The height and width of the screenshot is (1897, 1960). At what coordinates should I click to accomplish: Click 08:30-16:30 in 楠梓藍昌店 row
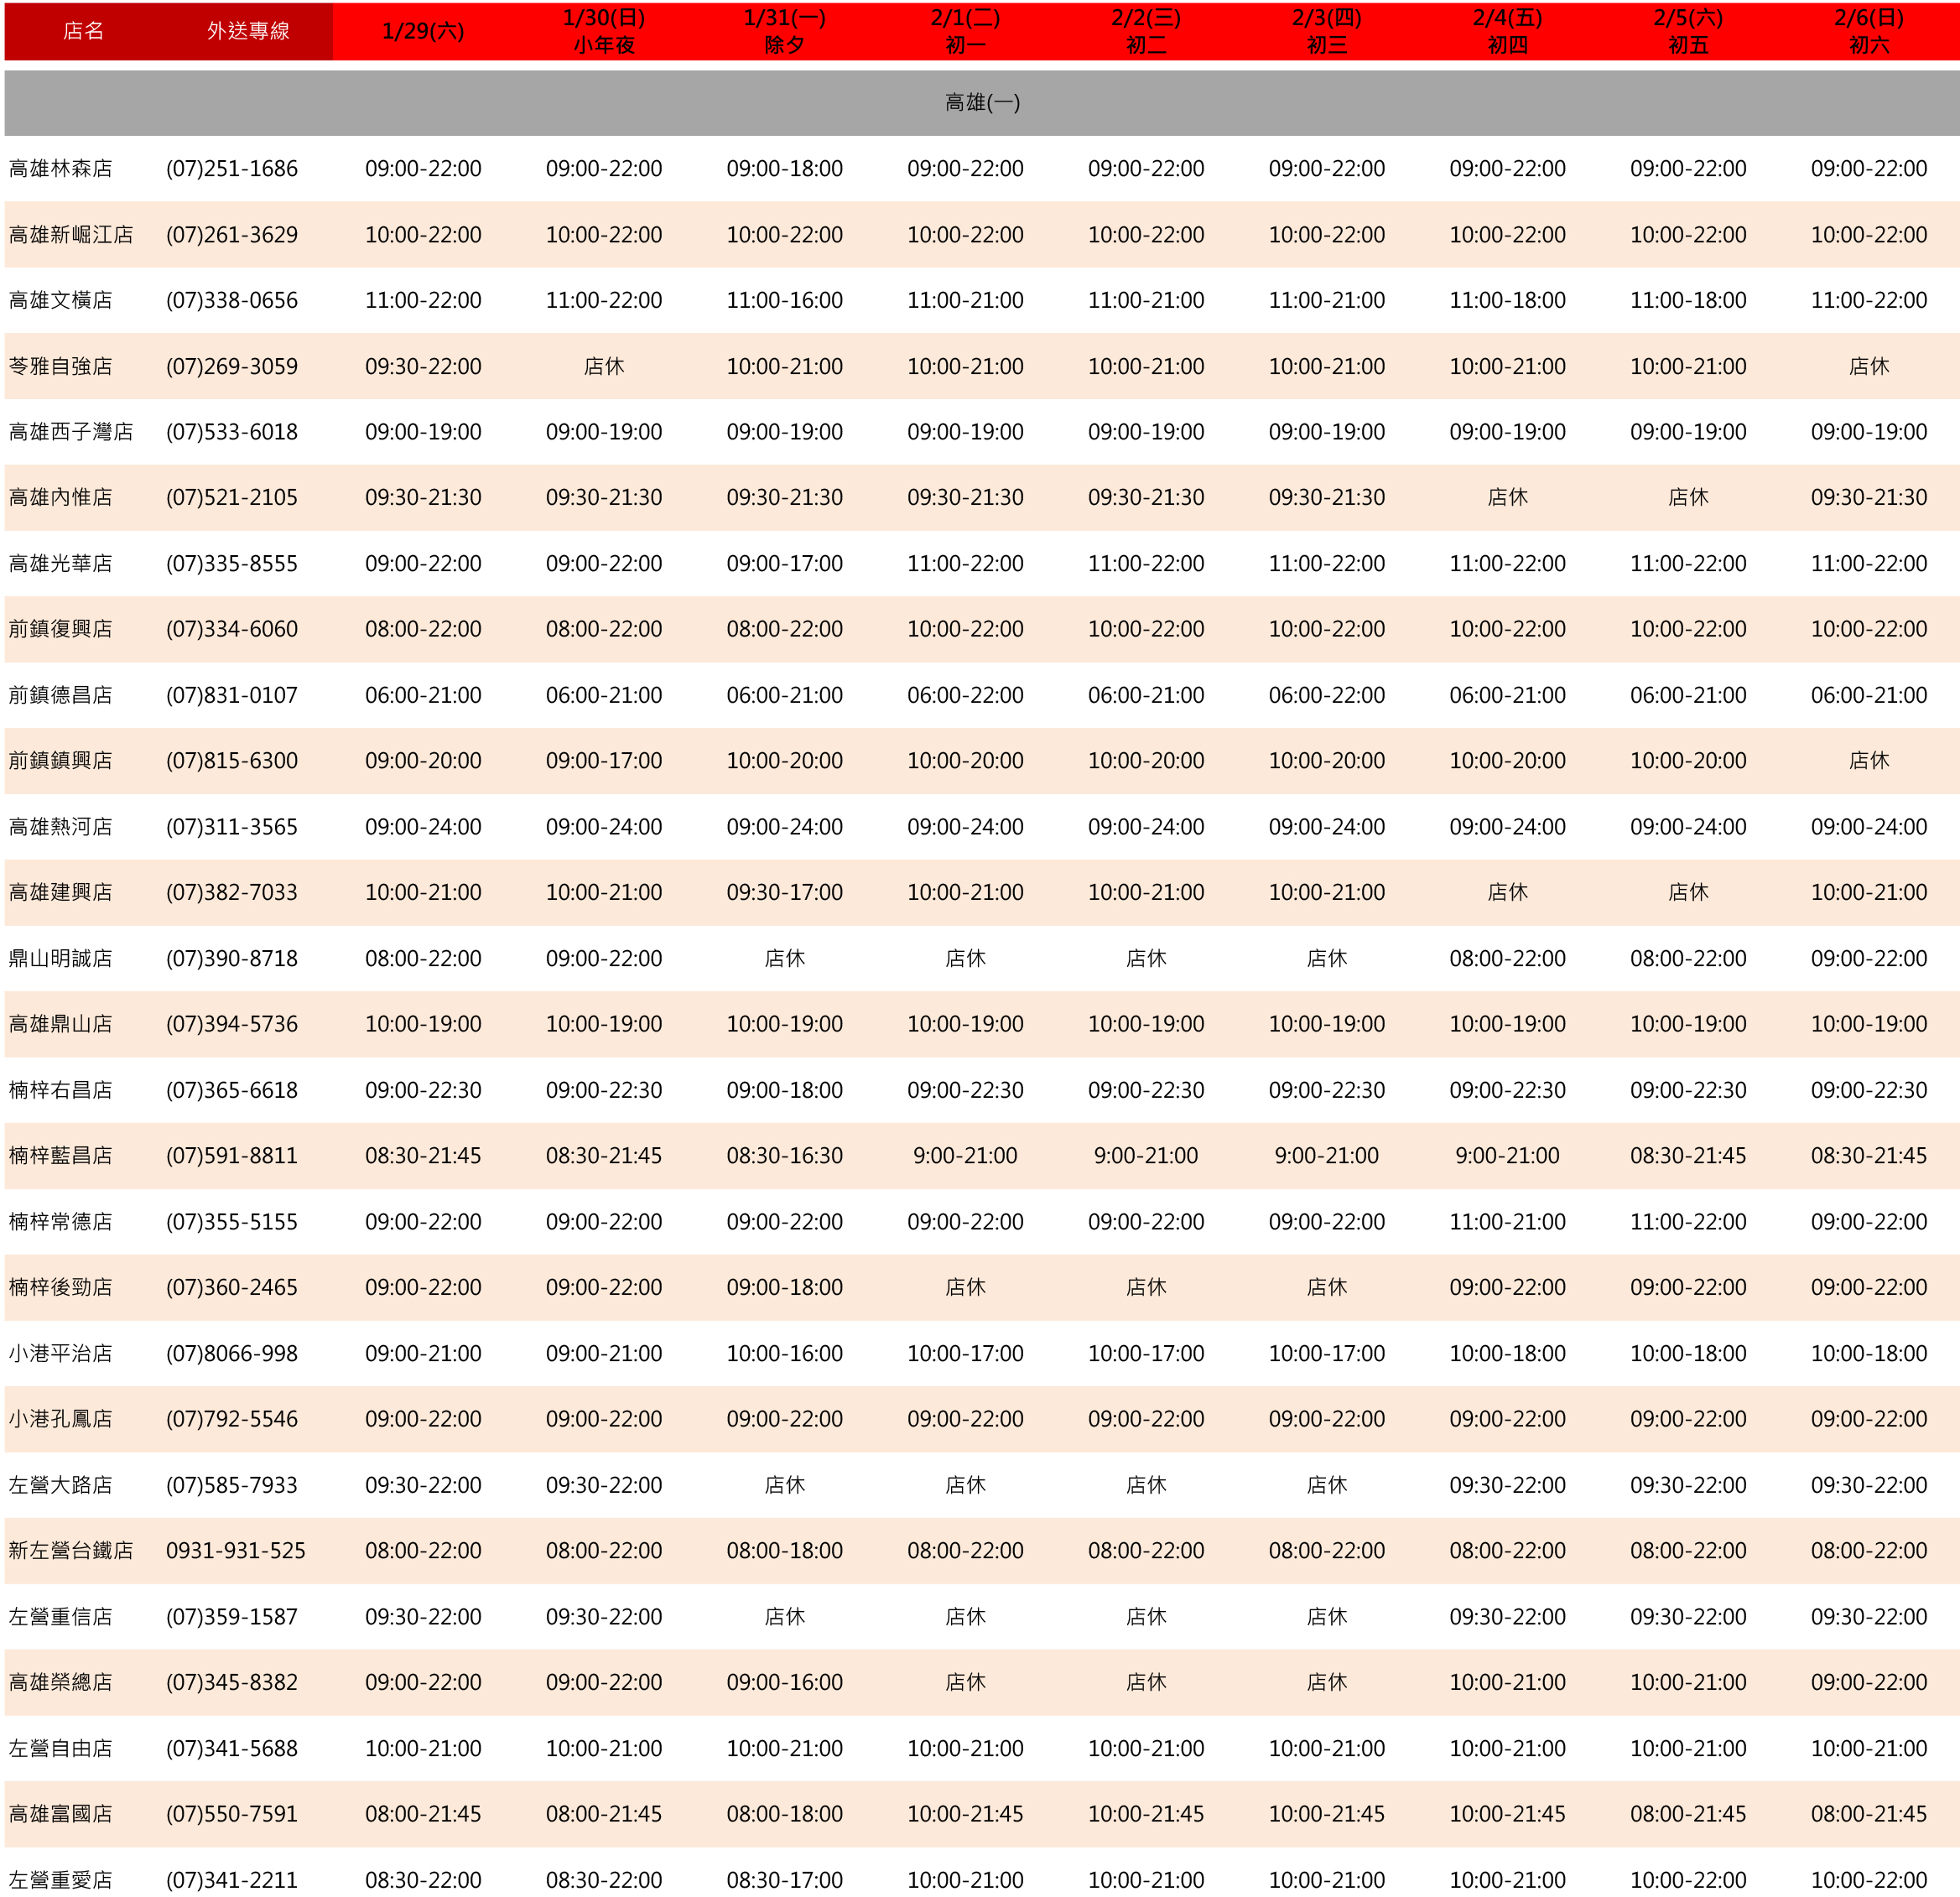tap(785, 1155)
